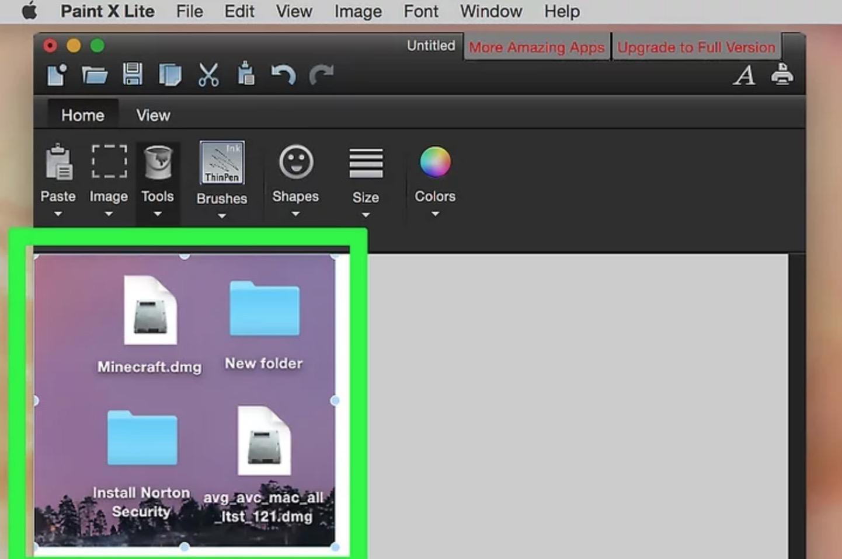Expand the Brushes ThinPen dropdown
This screenshot has width=842, height=559.
[222, 180]
